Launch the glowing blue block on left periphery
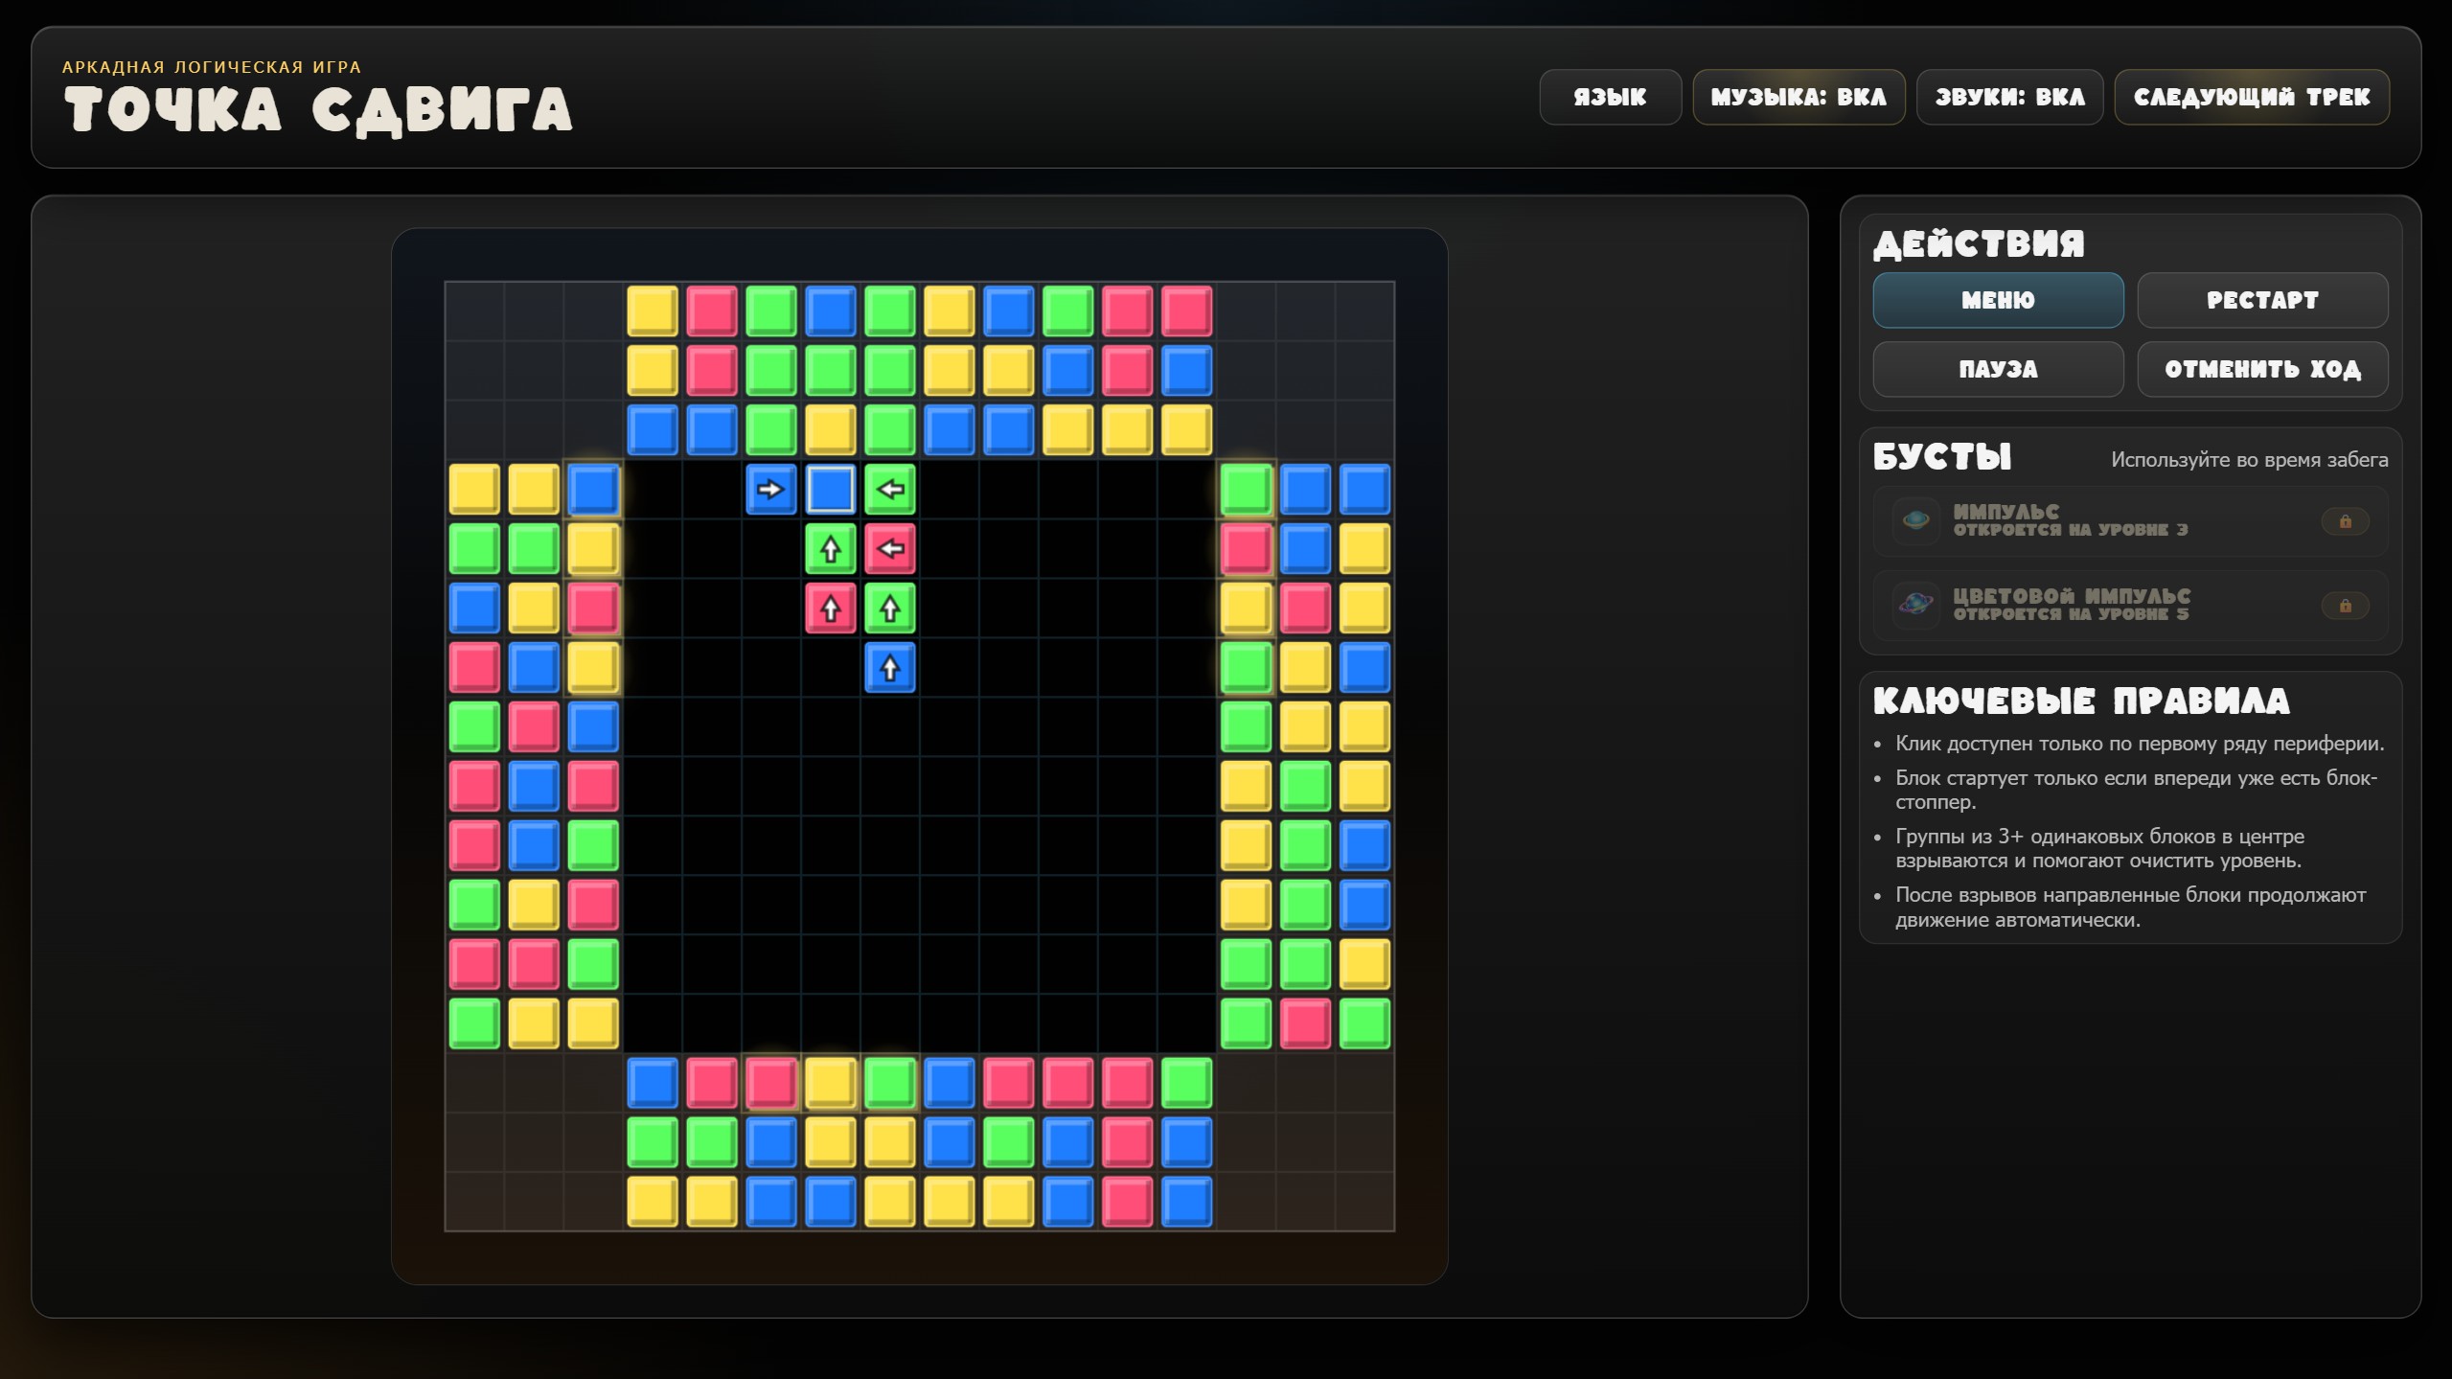The width and height of the screenshot is (2452, 1379). click(593, 489)
